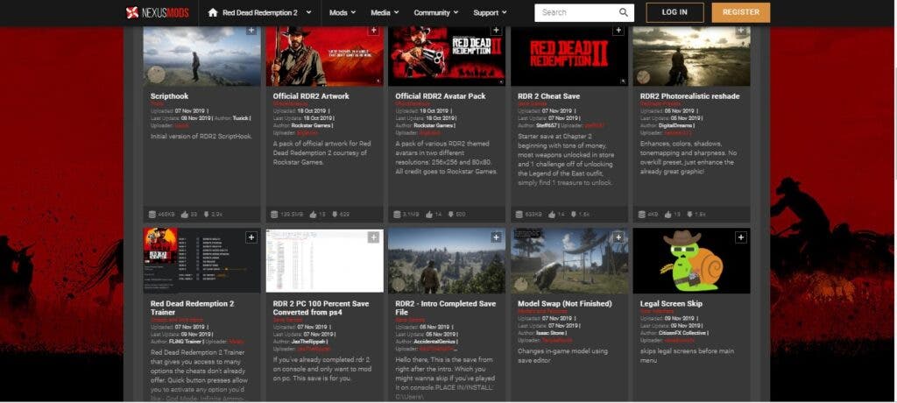
Task: Click the plus icon on Official RDR2 Avatar Pack
Action: [496, 31]
